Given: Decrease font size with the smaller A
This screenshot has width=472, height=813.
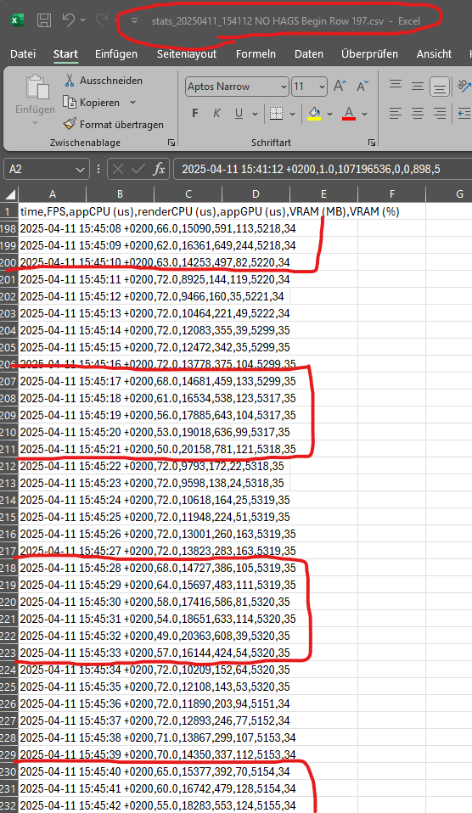Looking at the screenshot, I should pyautogui.click(x=362, y=86).
